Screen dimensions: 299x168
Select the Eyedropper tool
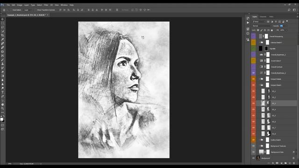coord(2,39)
